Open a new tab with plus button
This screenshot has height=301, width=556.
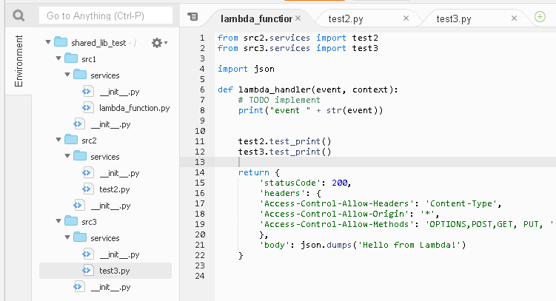click(540, 16)
